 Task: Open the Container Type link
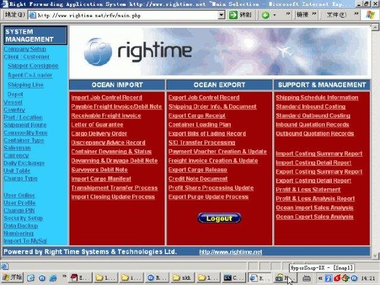[24, 140]
